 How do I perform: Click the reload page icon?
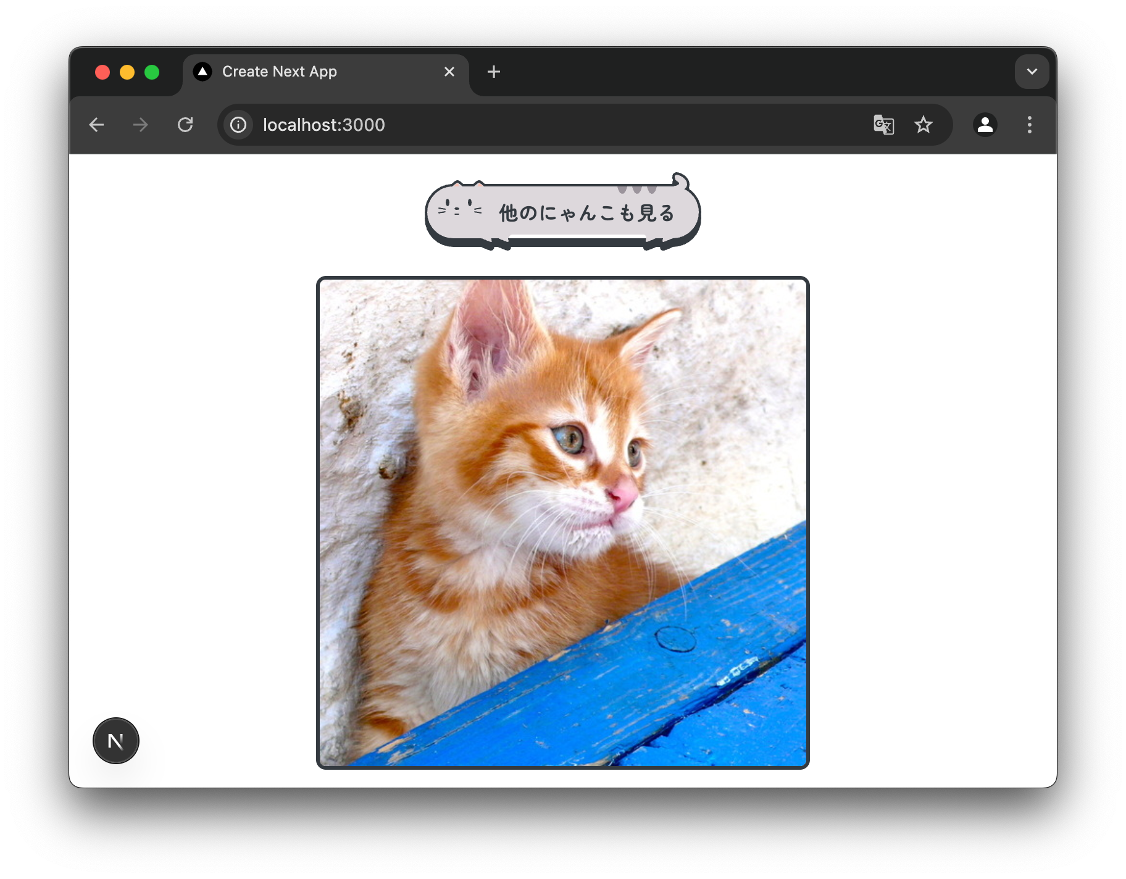click(185, 125)
